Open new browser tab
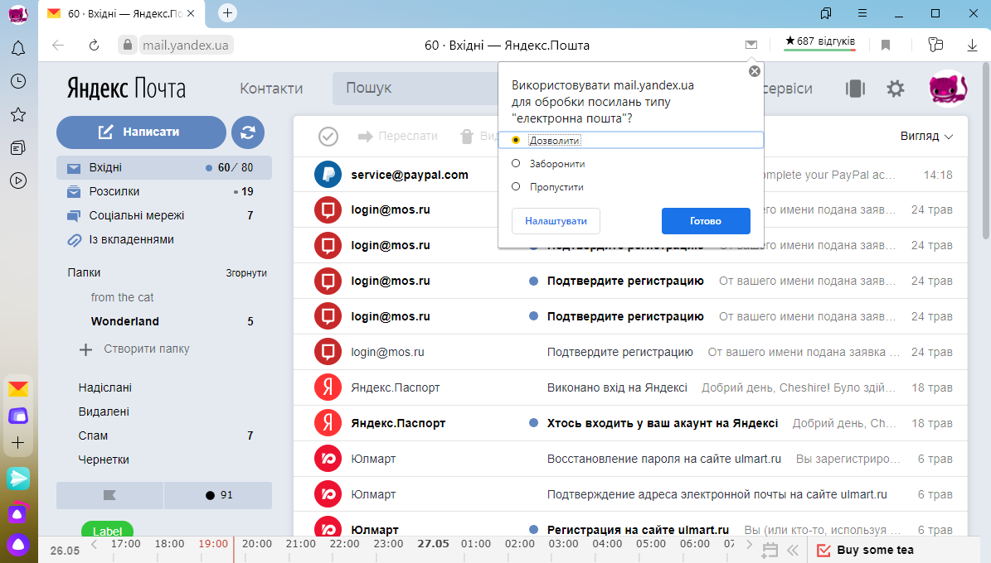The width and height of the screenshot is (991, 563). 227,12
